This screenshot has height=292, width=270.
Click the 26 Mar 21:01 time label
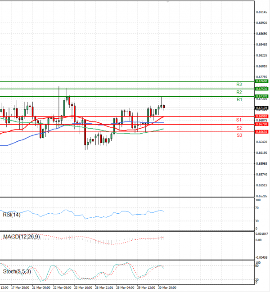104,288
